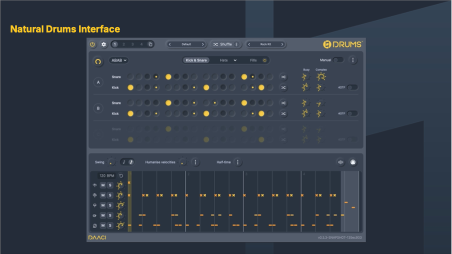Switch to next kit after Rock Kit
452x254 pixels.
pos(282,44)
